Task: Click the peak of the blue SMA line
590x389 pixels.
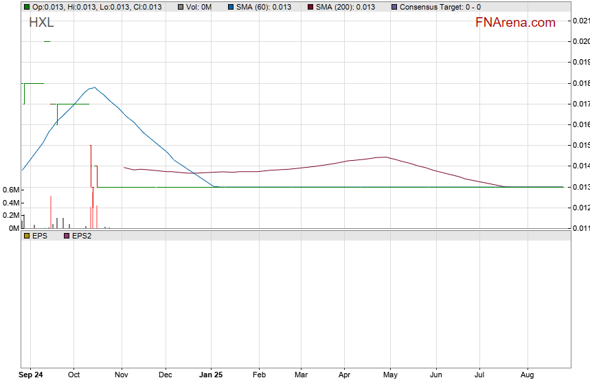Action: (94, 87)
